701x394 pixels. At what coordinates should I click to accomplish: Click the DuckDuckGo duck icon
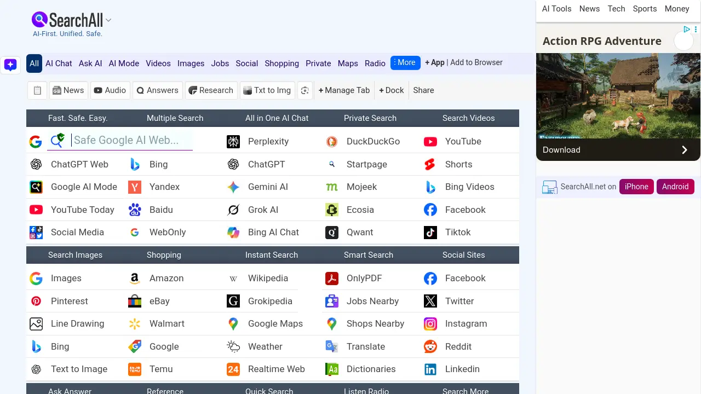[332, 142]
